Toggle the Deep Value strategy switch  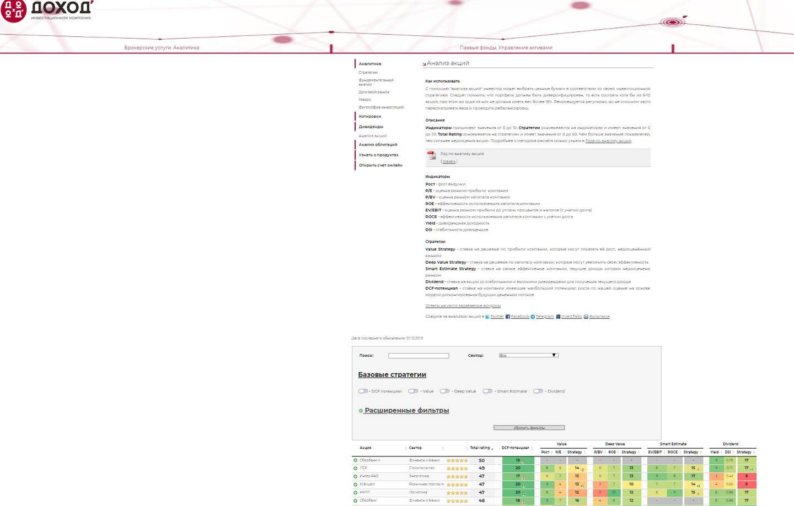(444, 391)
